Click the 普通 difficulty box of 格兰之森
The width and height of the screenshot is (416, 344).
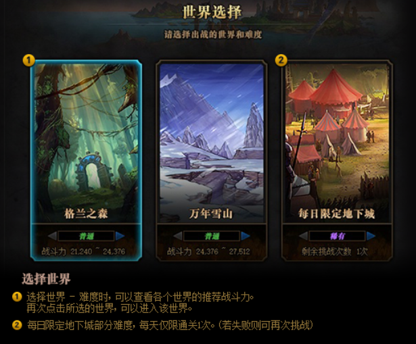86,236
